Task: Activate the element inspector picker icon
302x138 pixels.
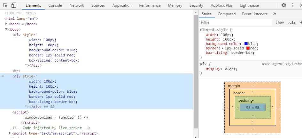Action: (5, 5)
